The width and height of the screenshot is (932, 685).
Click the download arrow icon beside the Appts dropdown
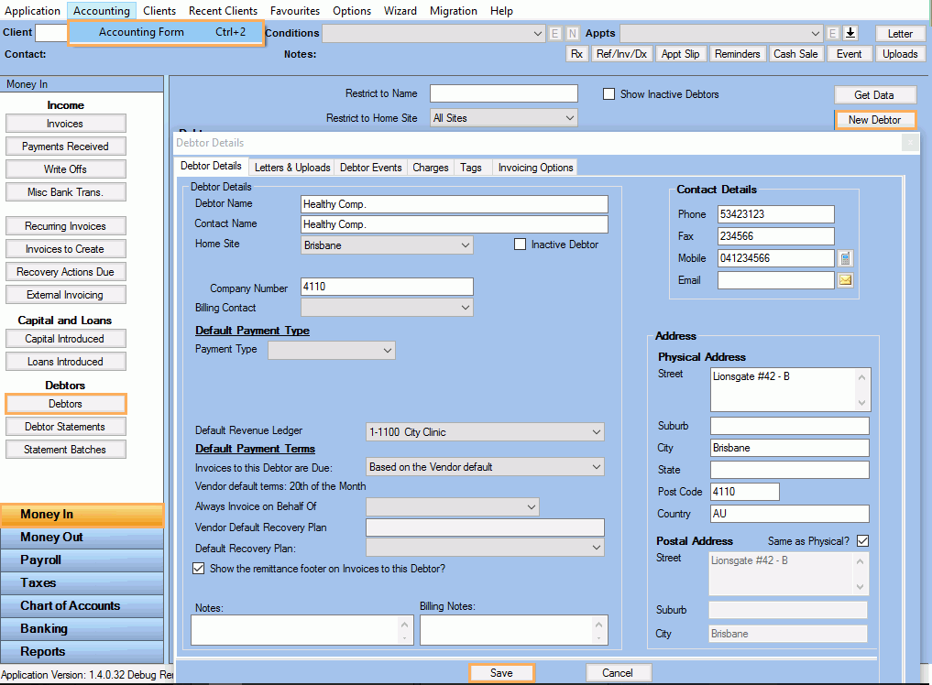pos(850,32)
